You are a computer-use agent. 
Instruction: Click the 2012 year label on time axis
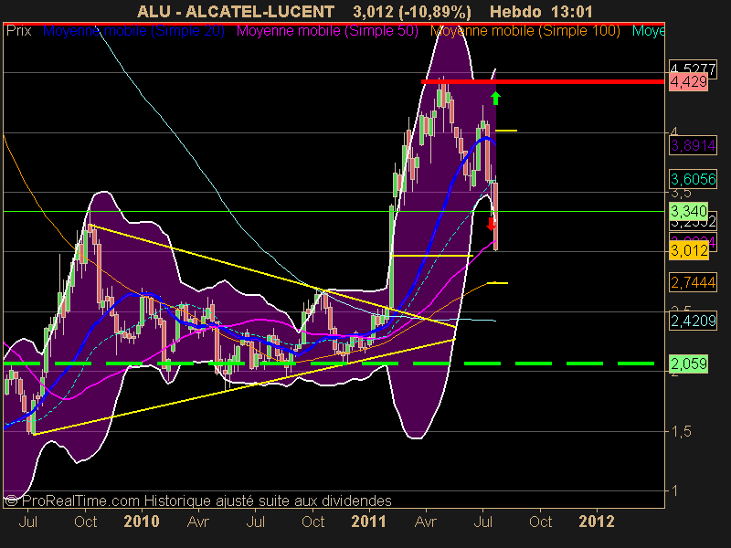click(597, 522)
